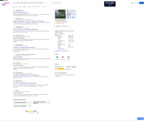Image resolution: width=146 pixels, height=121 pixels.
Task: Open Detail by Entity Name Sunbiz result
Action: (x=29, y=21)
